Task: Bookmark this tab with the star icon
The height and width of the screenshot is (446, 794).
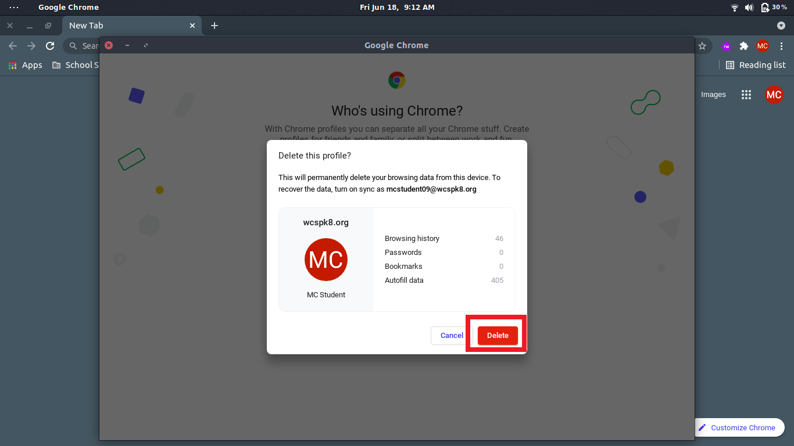Action: tap(702, 46)
